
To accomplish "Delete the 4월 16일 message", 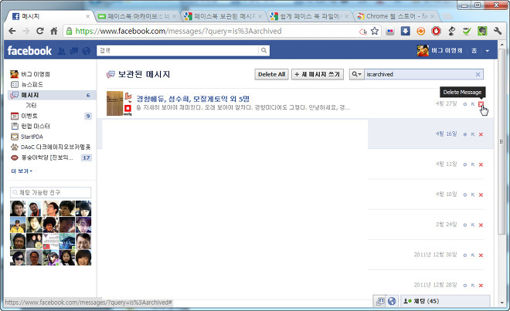I will (x=481, y=134).
